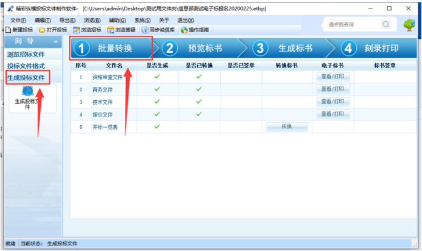Click the status bar text 当前状态
Viewport: 422px width, 251px height.
click(x=32, y=244)
